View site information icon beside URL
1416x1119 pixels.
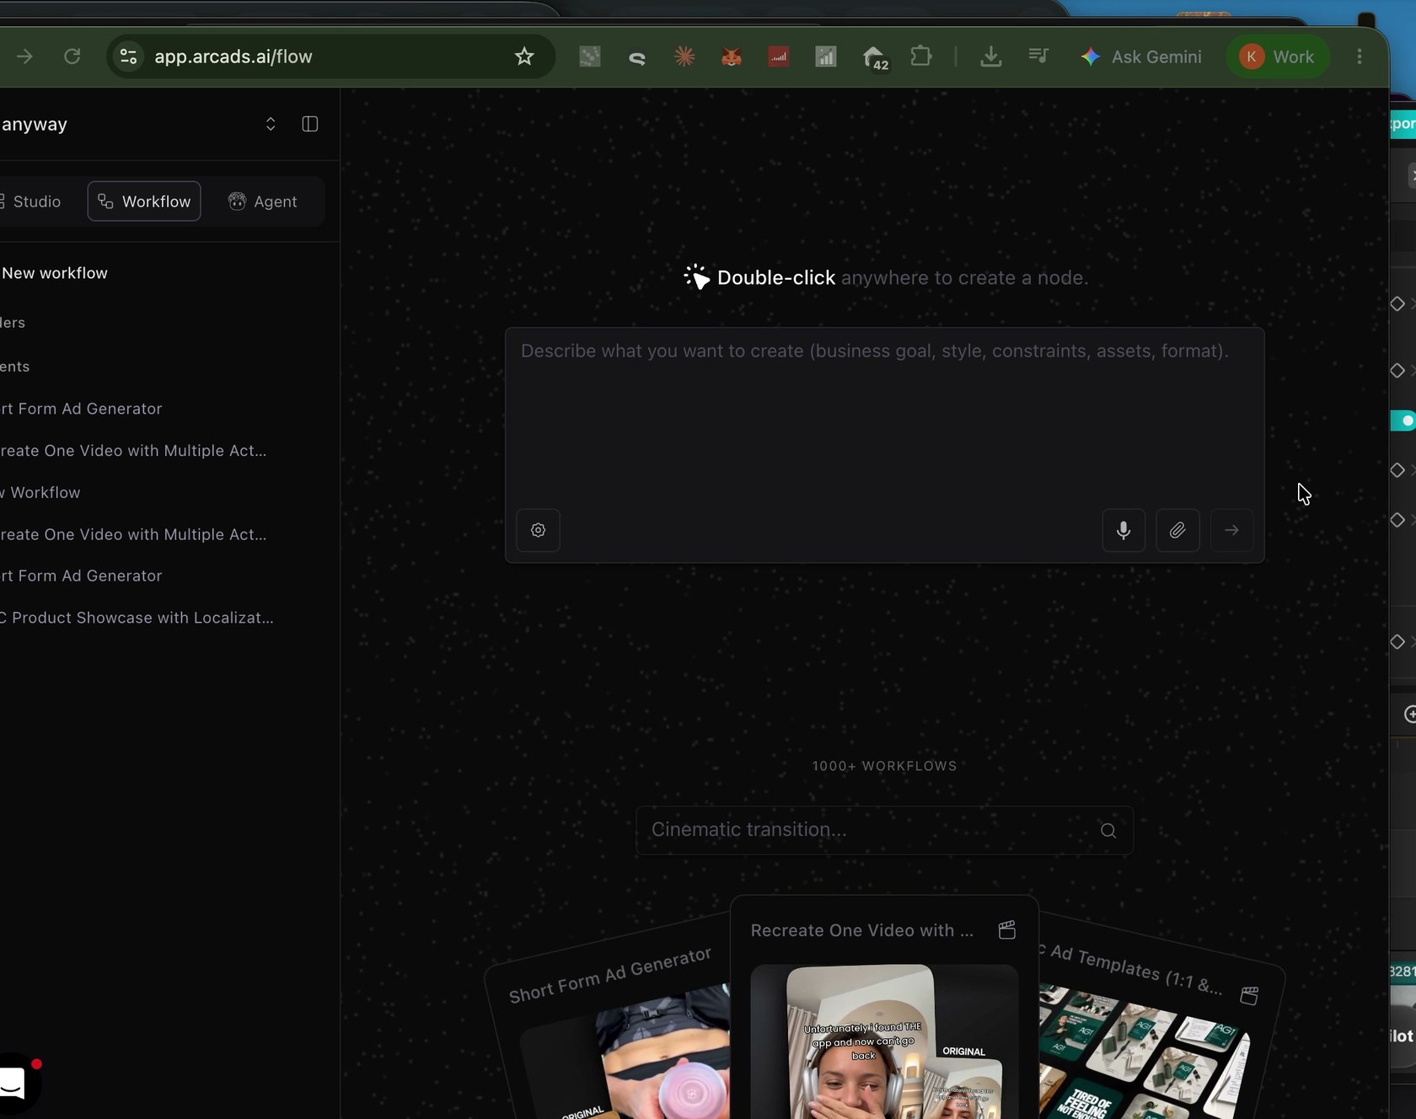(x=128, y=56)
